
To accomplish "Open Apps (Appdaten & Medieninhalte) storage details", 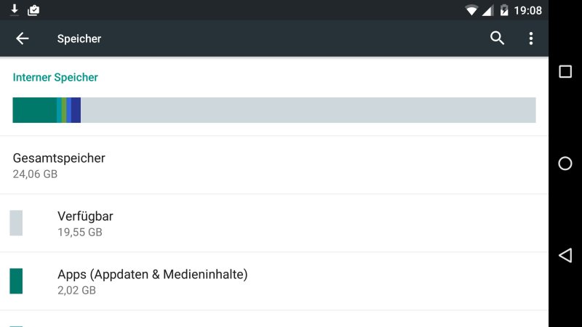I will 152,281.
